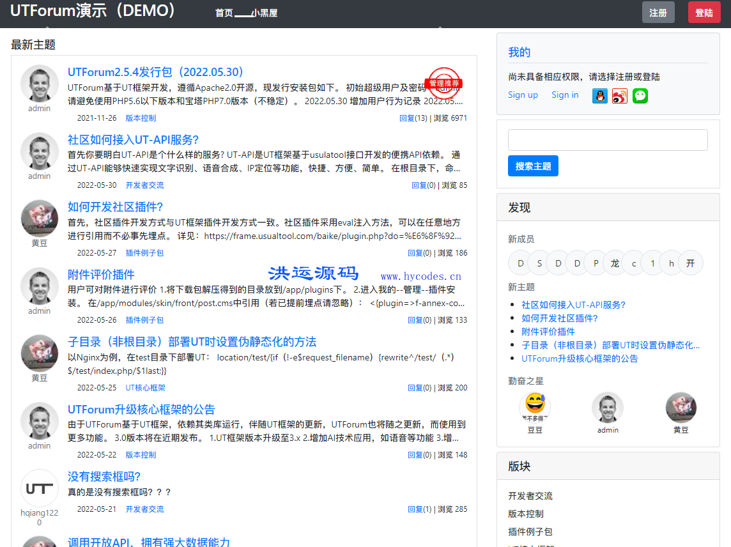Click UTForum演示（DEMO）site title
This screenshot has width=731, height=547.
click(x=92, y=10)
